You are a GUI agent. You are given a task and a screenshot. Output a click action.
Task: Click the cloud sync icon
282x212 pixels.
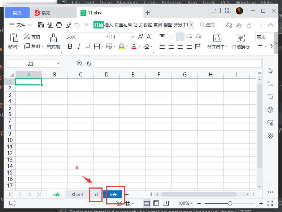point(229,25)
